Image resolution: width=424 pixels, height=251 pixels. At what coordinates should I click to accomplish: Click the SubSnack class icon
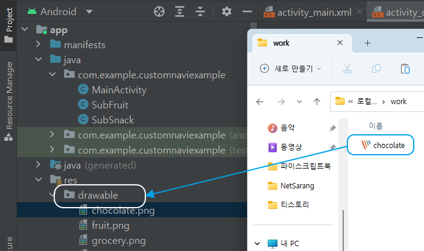(x=83, y=119)
